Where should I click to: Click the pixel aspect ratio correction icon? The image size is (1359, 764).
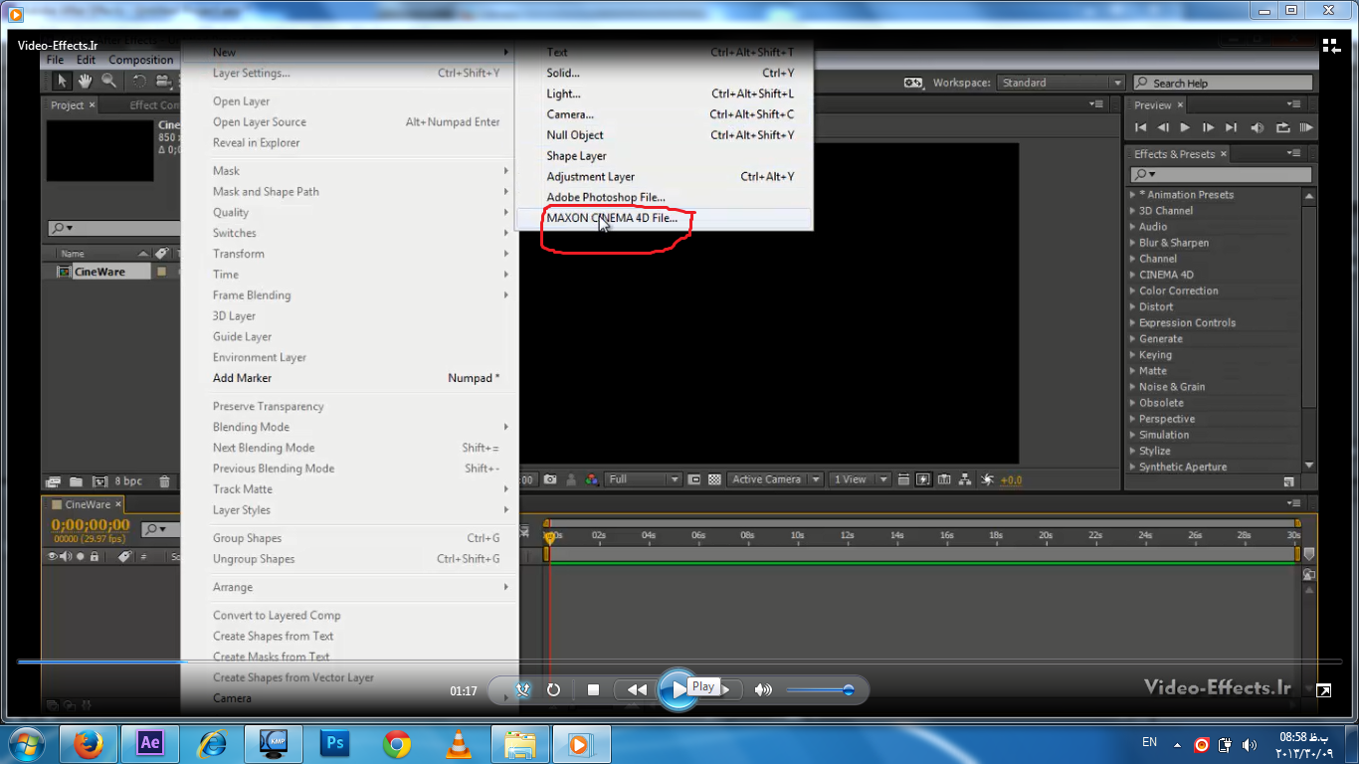[x=903, y=479]
